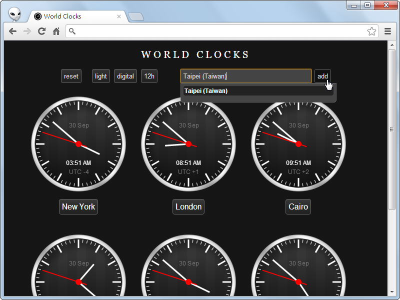Open the Chrome hamburger menu
Viewport: 400px width, 300px height.
point(387,31)
